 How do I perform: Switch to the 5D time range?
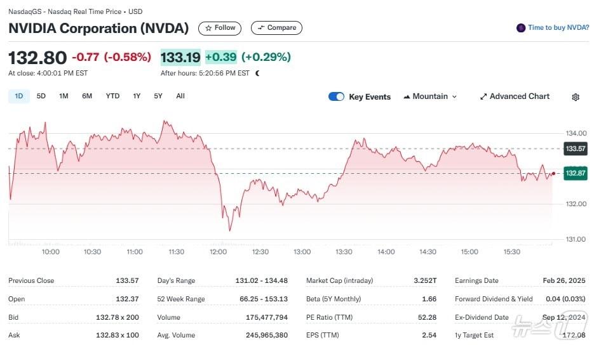[41, 96]
